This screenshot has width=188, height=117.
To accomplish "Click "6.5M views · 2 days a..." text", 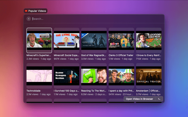I will (x=94, y=94).
